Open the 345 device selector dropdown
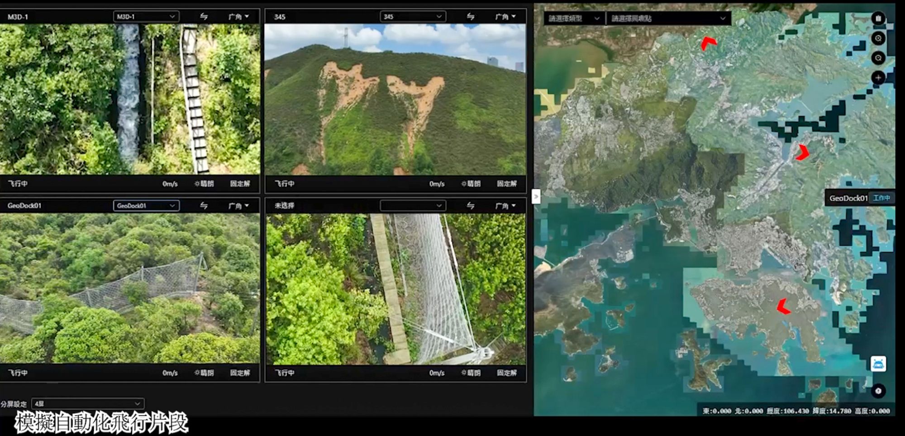This screenshot has height=436, width=905. tap(413, 17)
